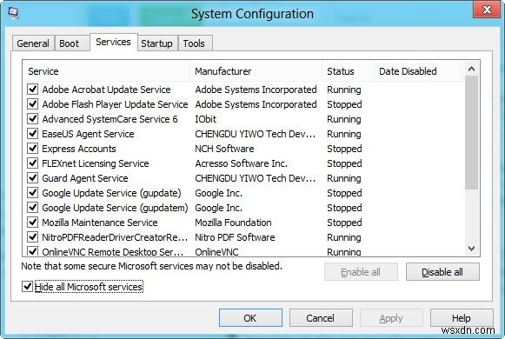Close the System Configuration window
The width and height of the screenshot is (505, 339).
[487, 10]
